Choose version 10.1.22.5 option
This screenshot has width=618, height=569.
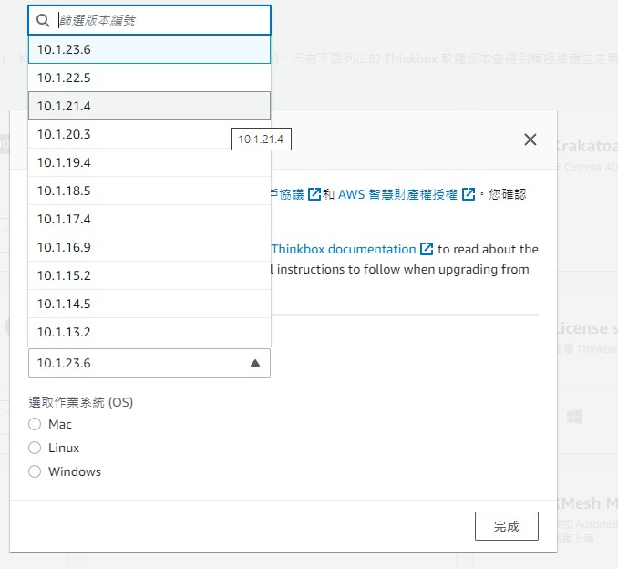149,78
